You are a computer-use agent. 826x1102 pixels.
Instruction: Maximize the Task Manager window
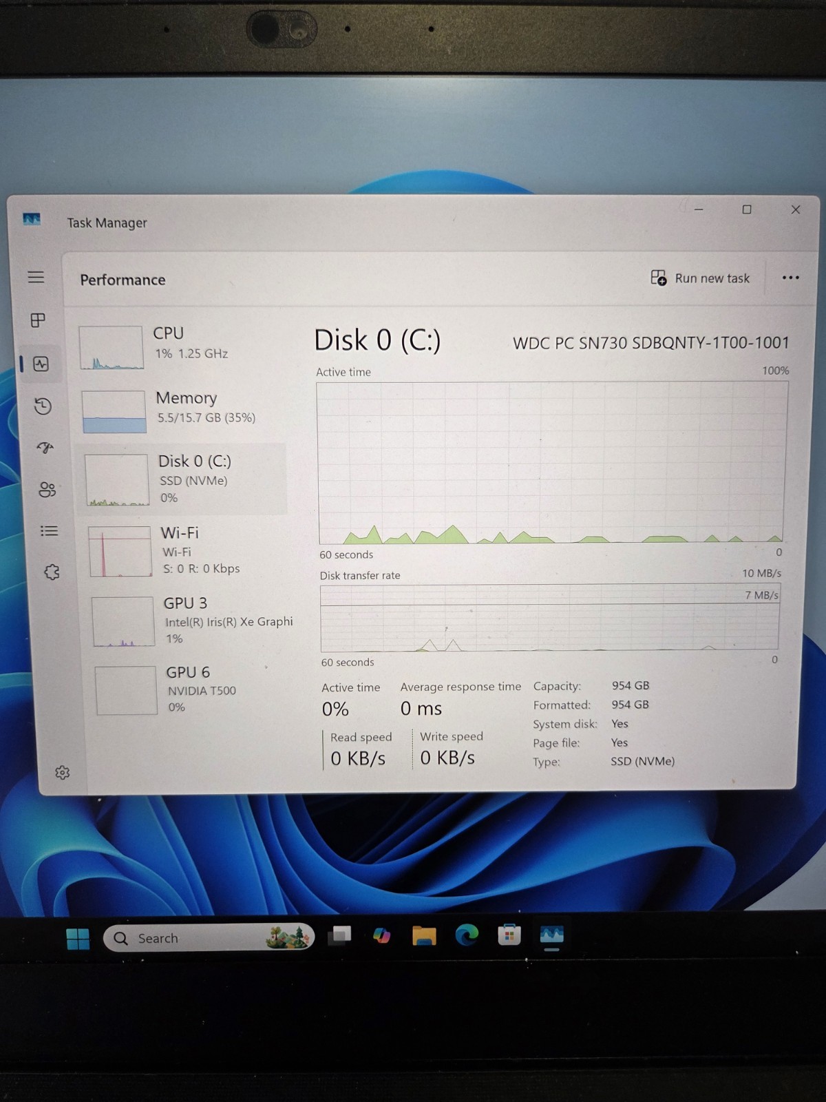[x=747, y=209]
